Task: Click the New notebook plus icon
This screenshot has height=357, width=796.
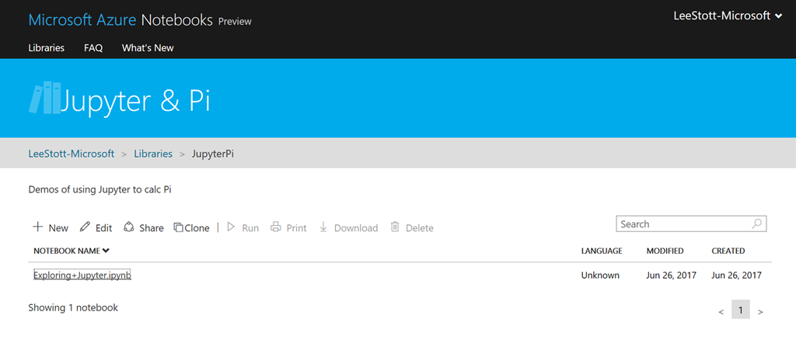Action: [37, 227]
